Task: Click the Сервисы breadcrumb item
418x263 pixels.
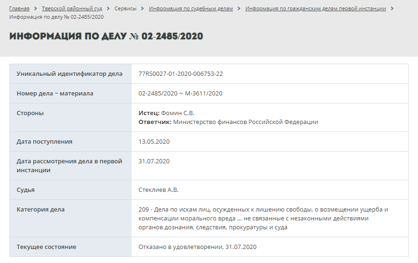Action: (x=126, y=9)
